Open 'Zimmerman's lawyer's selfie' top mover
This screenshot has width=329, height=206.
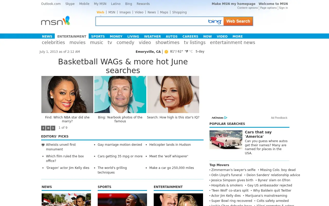tap(233, 170)
